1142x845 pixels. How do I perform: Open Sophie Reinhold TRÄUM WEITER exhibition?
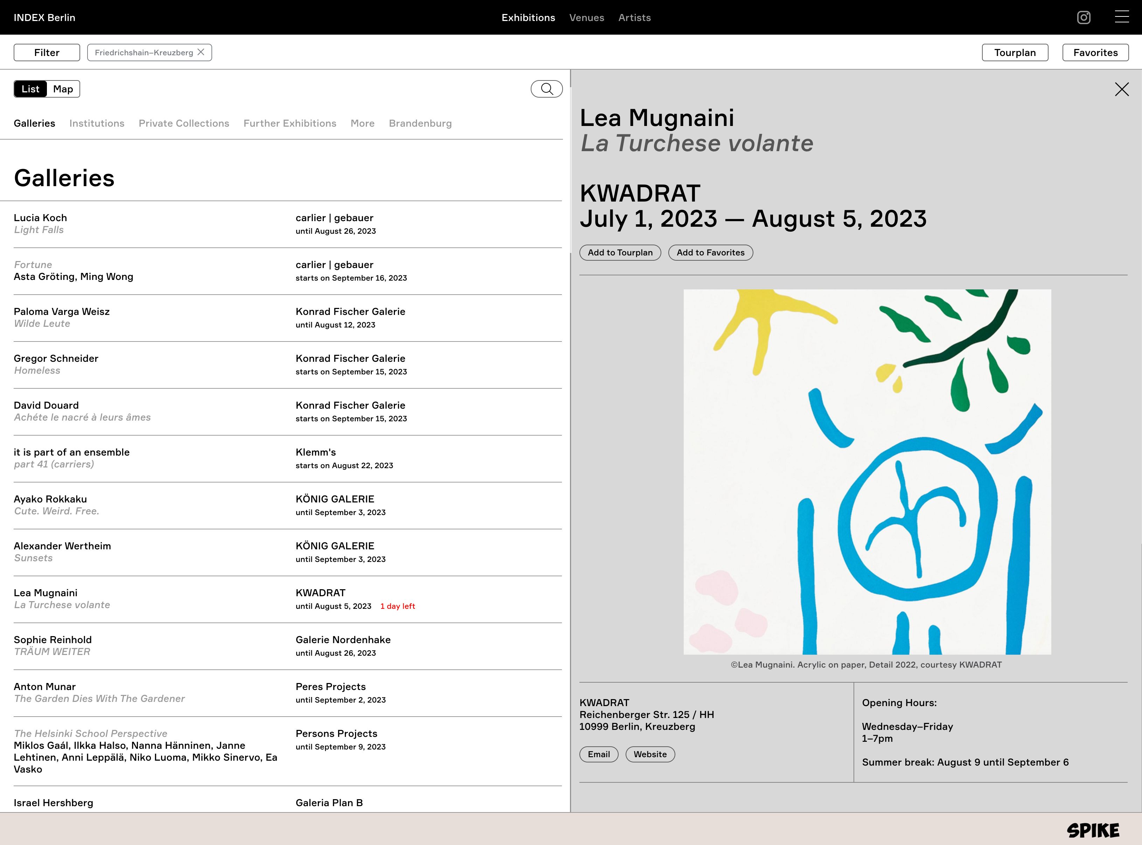tap(287, 646)
